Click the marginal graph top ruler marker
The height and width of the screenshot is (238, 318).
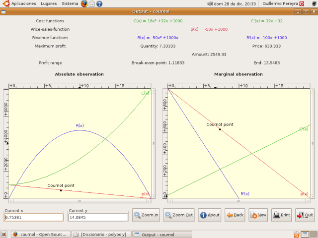[215, 87]
